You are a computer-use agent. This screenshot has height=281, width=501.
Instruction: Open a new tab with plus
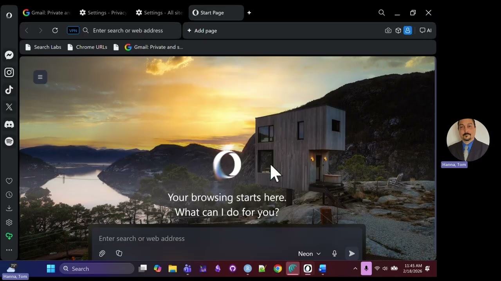coord(249,12)
